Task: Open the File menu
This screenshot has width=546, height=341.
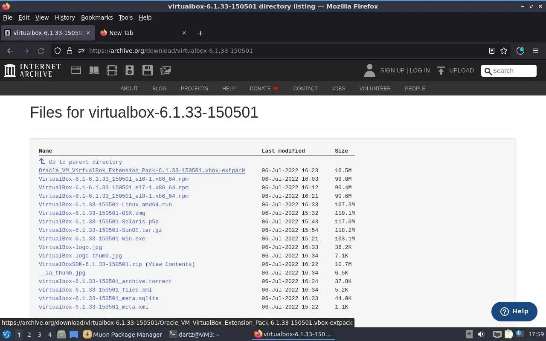Action: (8, 17)
